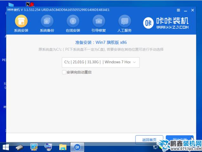Click the blue 开始安装 start button
The width and height of the screenshot is (202, 152).
179,139
